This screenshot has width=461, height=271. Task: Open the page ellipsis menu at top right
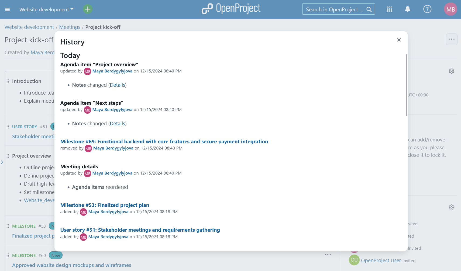tap(452, 39)
